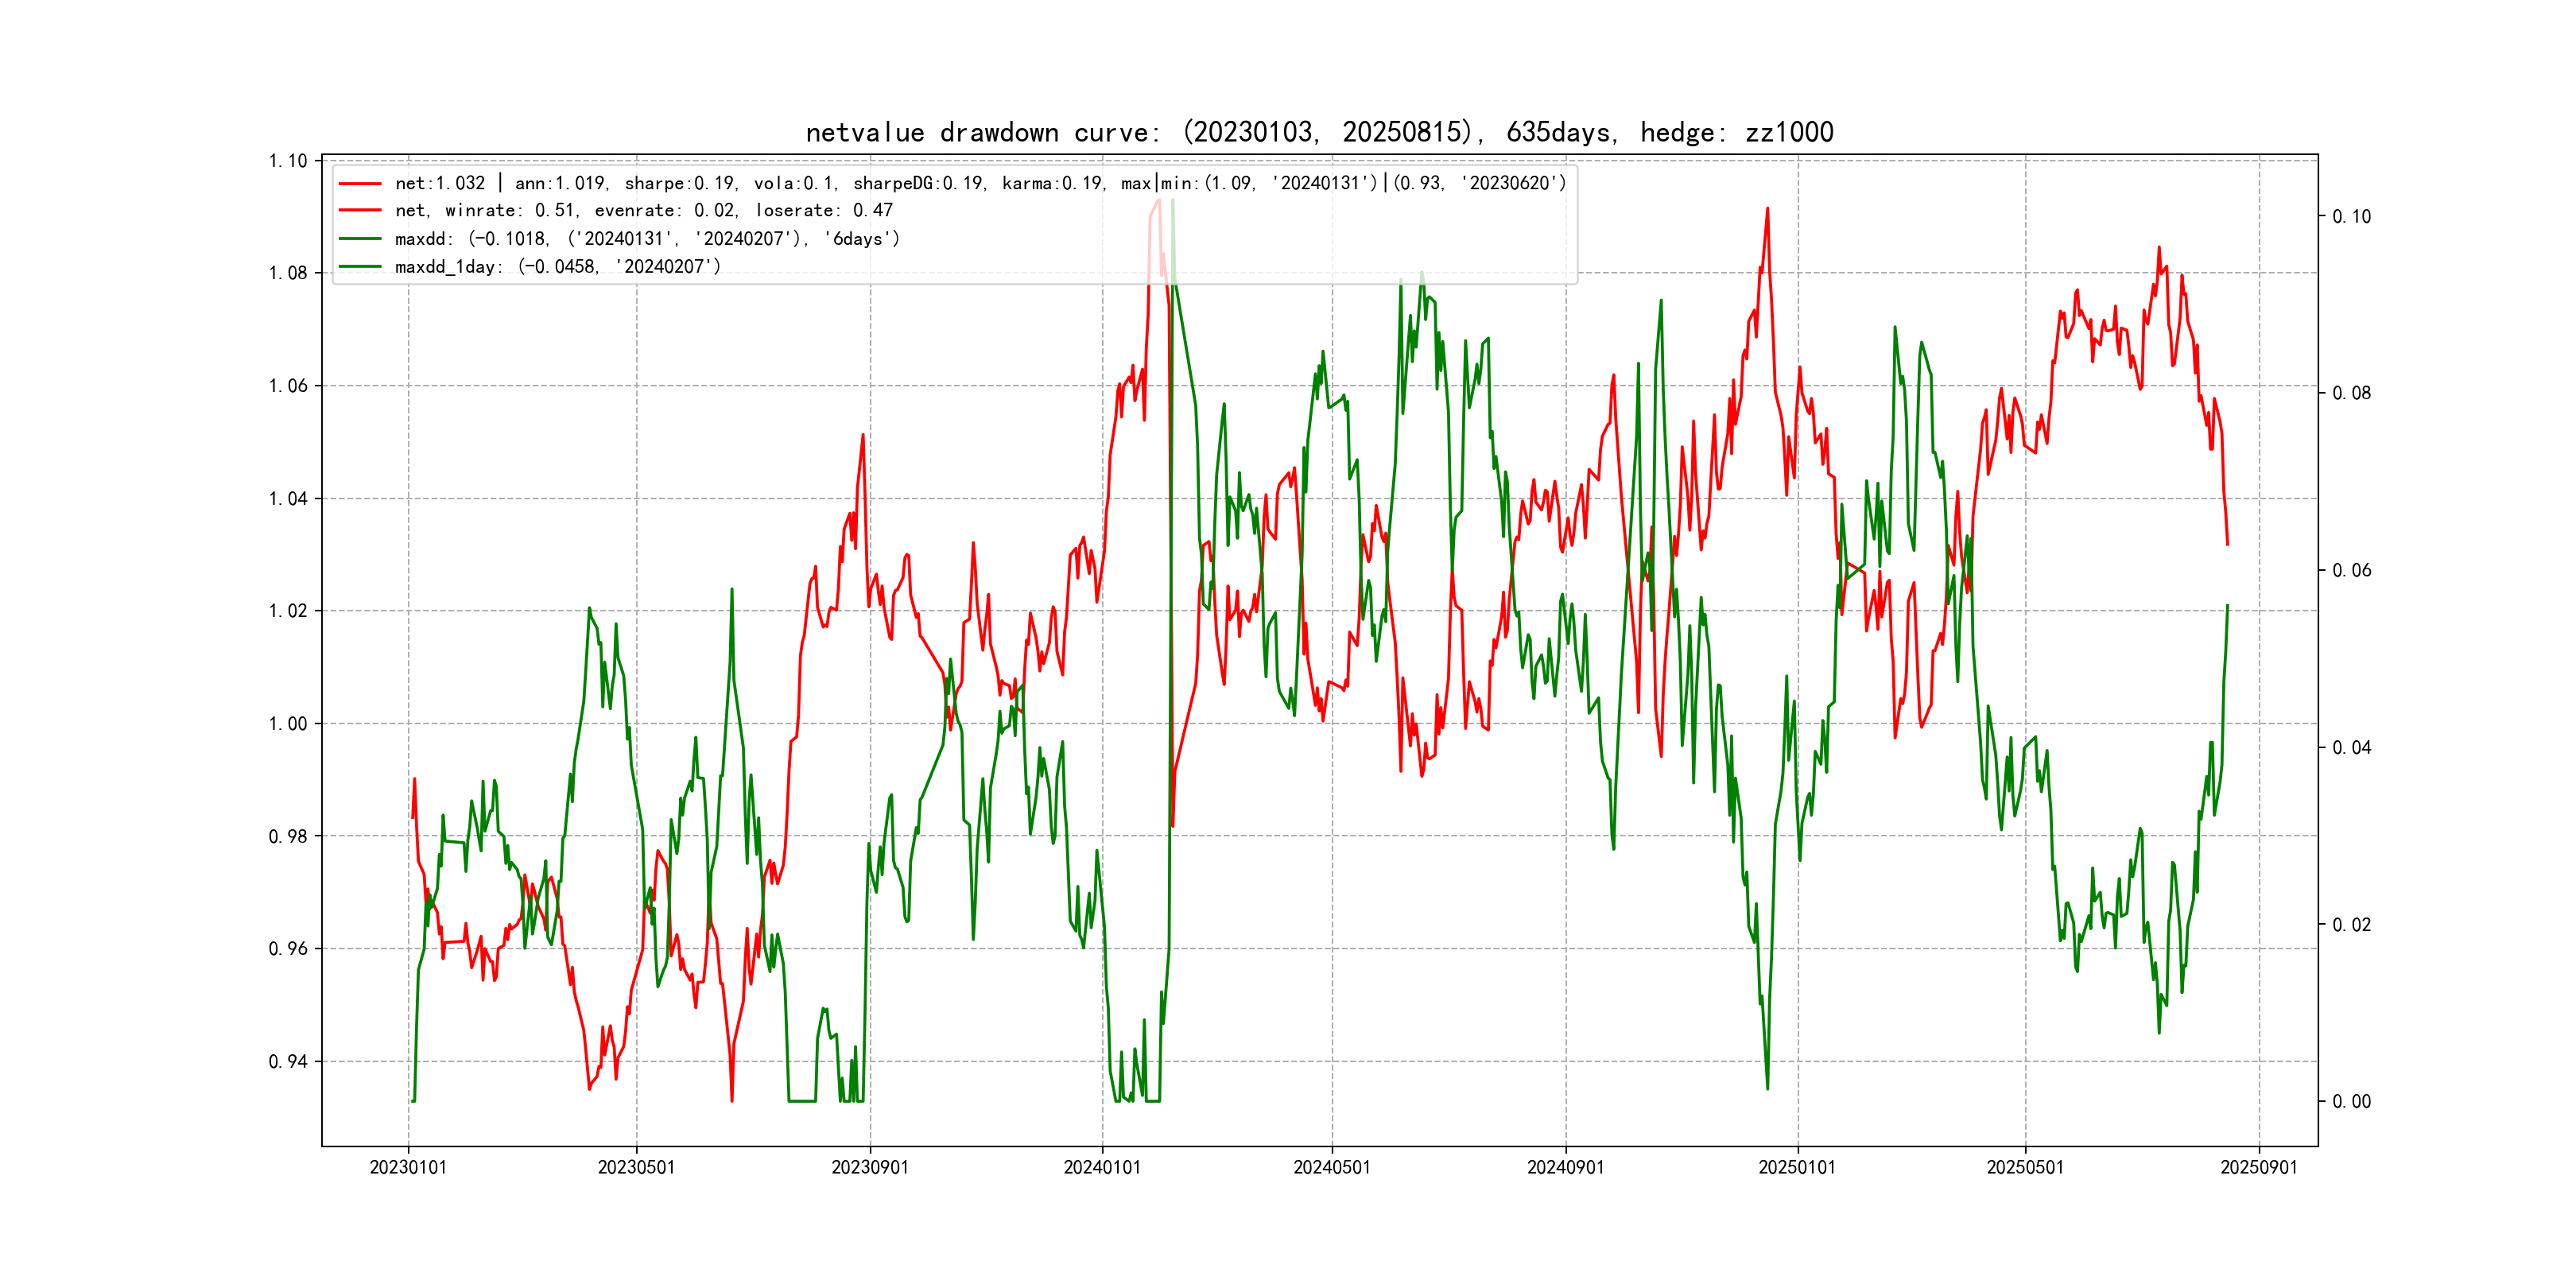Click the 20250101 x-axis label
This screenshot has width=2576, height=1288.
point(1797,1167)
